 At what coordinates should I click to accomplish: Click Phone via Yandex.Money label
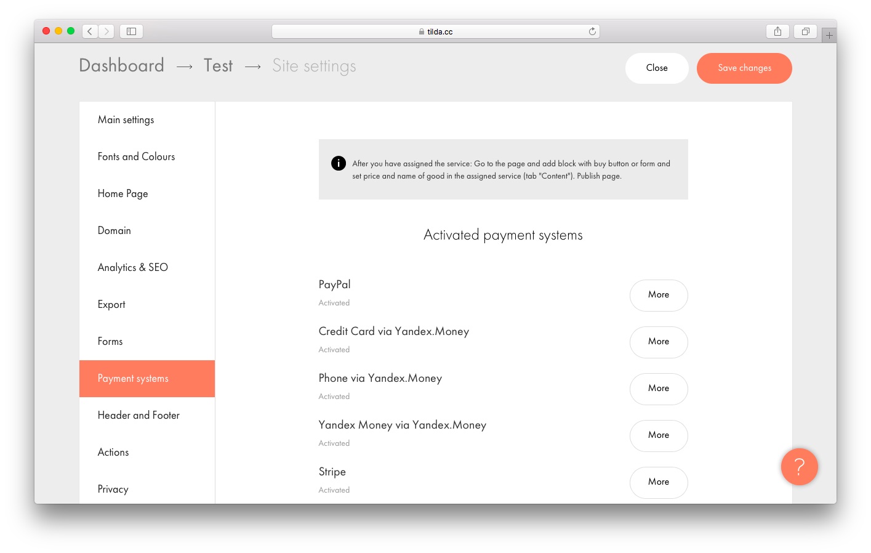[380, 378]
